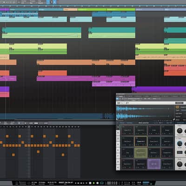The height and width of the screenshot is (186, 186).
Task: Trigger the bottom-left pad of the Impact XT grid
Action: pyautogui.click(x=127, y=164)
